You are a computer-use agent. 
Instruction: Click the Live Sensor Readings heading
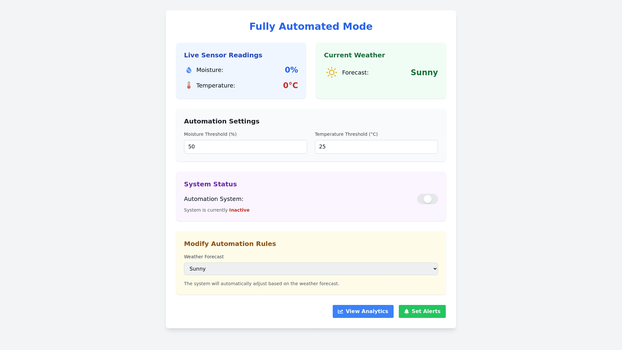pyautogui.click(x=223, y=55)
